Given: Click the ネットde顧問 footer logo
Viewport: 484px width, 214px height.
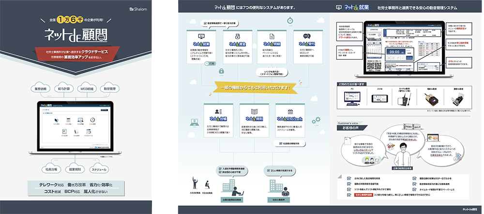Looking at the screenshot, I should click(x=470, y=210).
